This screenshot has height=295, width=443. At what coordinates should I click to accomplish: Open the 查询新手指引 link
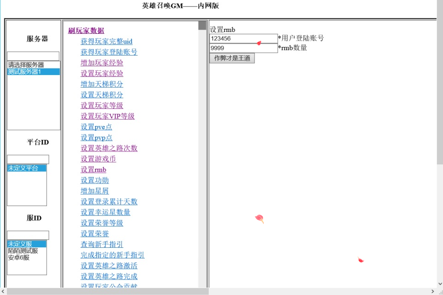click(102, 244)
